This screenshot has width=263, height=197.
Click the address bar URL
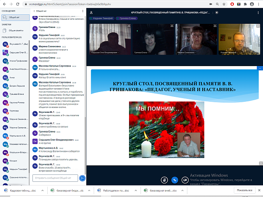(70, 4)
